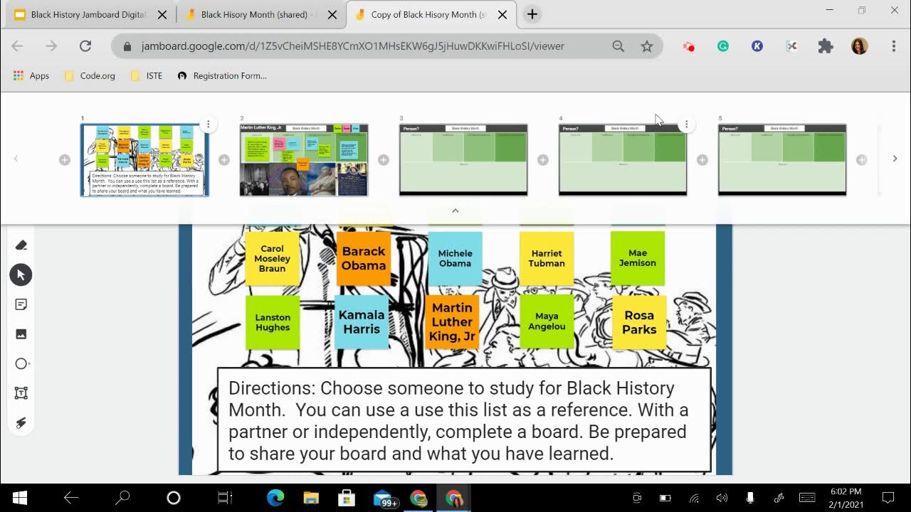This screenshot has height=512, width=911.
Task: Pick the sticky note tool
Action: pos(21,304)
